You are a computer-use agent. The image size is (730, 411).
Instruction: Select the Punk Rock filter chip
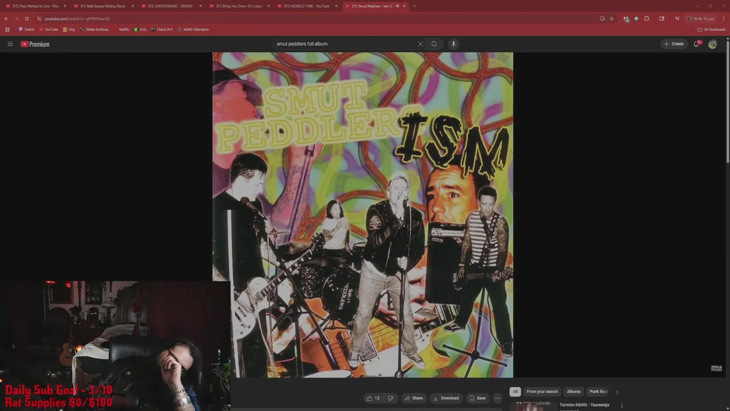coord(598,392)
